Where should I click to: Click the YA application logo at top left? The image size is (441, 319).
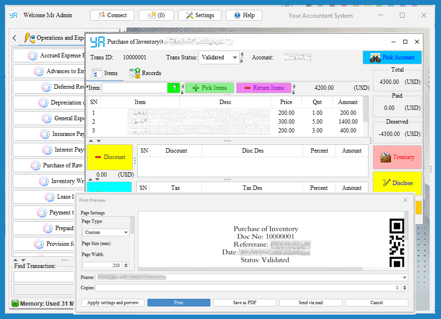coord(13,15)
